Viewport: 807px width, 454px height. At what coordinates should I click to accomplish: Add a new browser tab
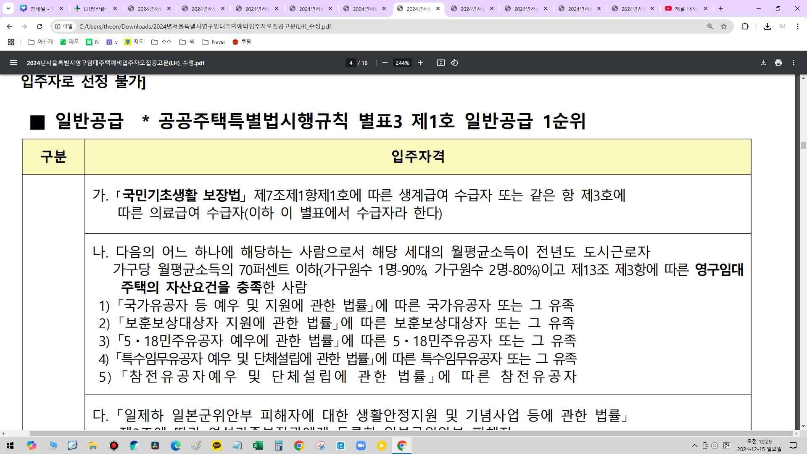[x=720, y=8]
